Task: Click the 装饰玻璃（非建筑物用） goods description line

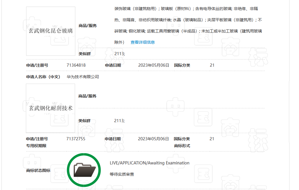Action: point(186,9)
